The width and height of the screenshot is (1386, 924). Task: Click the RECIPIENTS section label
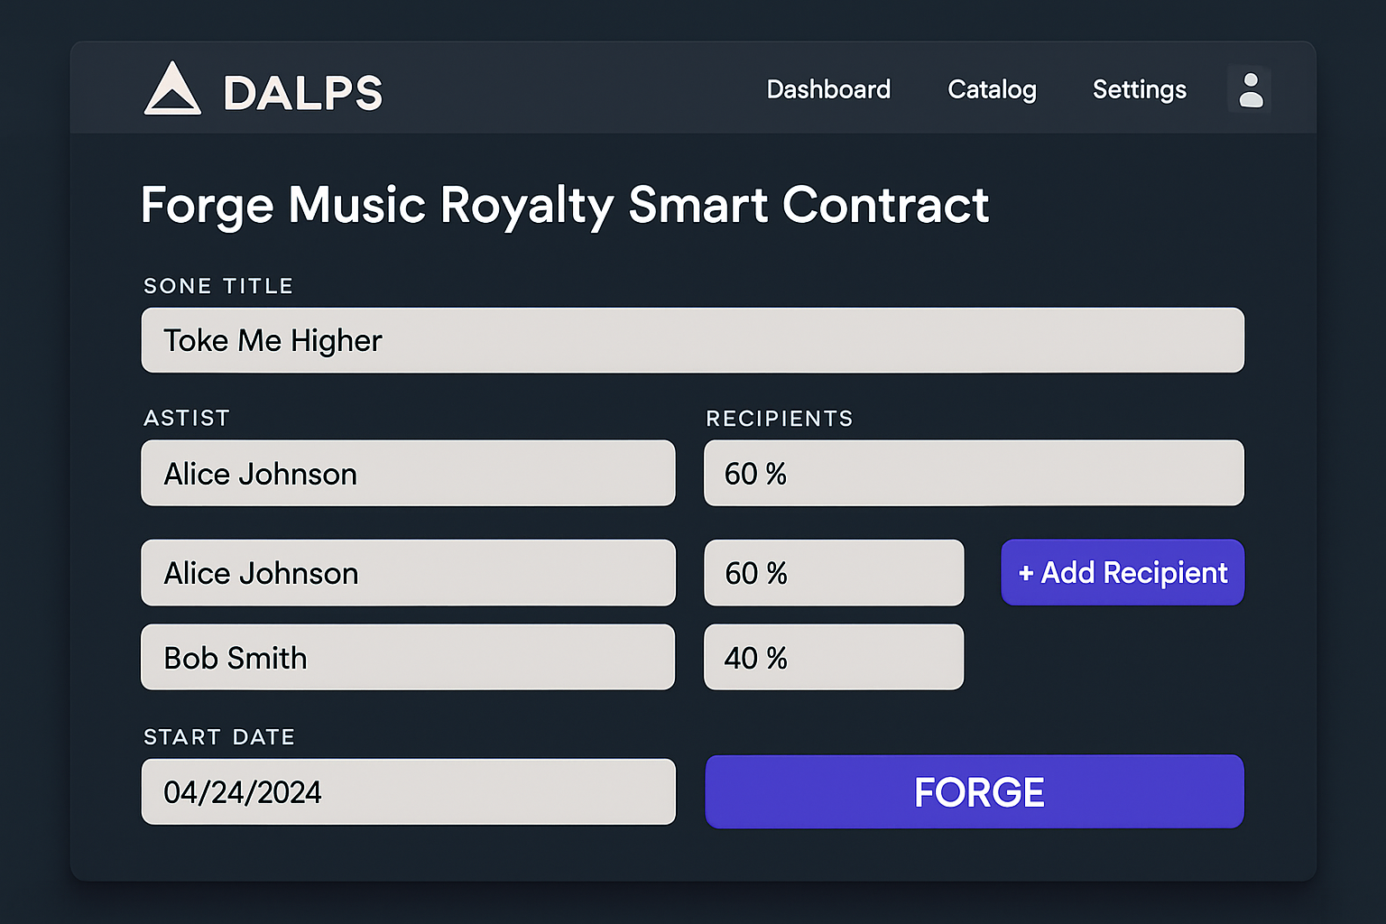click(779, 419)
